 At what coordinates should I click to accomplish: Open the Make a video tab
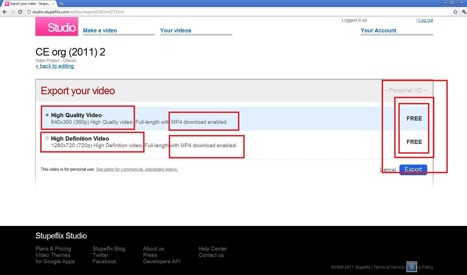click(x=100, y=30)
